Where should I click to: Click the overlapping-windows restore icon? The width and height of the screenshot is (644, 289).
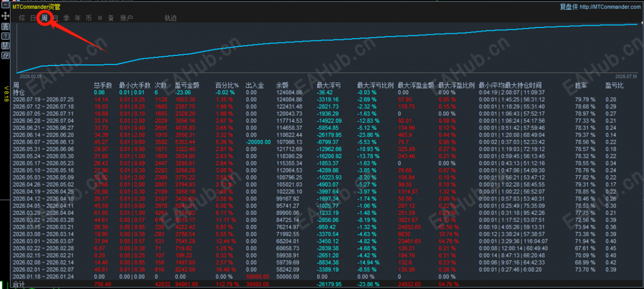(5, 55)
